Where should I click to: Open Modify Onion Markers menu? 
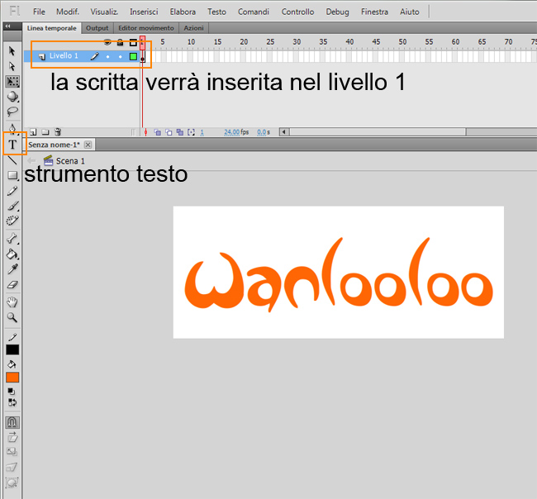click(x=191, y=132)
